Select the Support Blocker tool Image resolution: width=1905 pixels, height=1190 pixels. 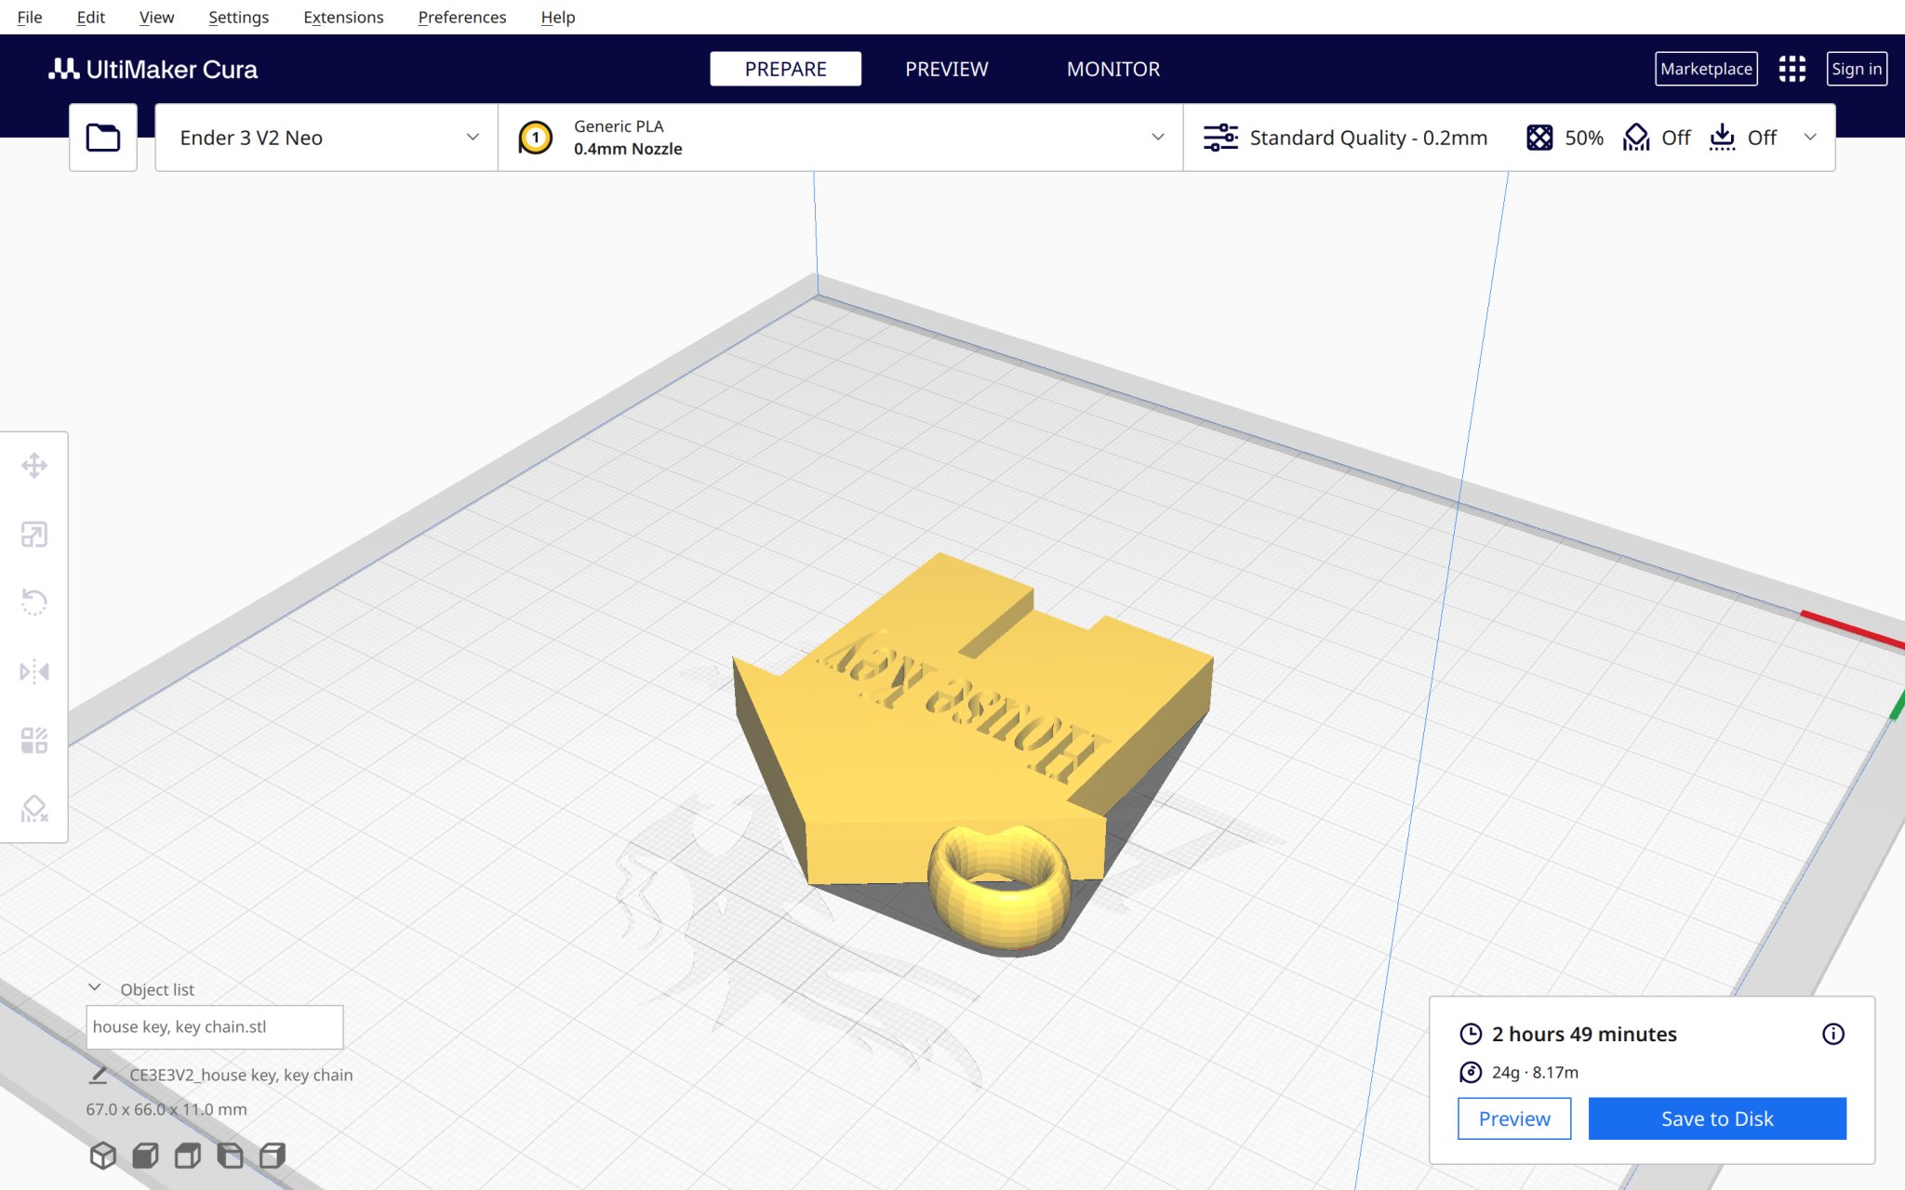(x=34, y=809)
